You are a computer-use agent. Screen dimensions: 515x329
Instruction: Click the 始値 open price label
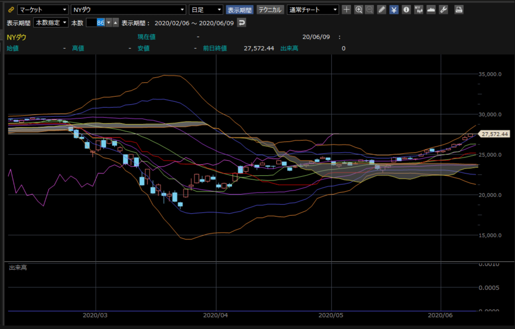coord(13,48)
